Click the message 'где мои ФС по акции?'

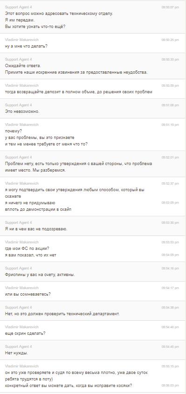click(x=27, y=249)
